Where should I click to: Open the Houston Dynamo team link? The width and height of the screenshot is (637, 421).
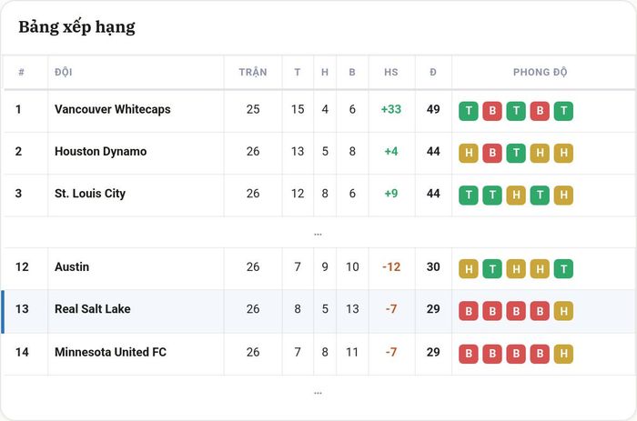(x=101, y=152)
